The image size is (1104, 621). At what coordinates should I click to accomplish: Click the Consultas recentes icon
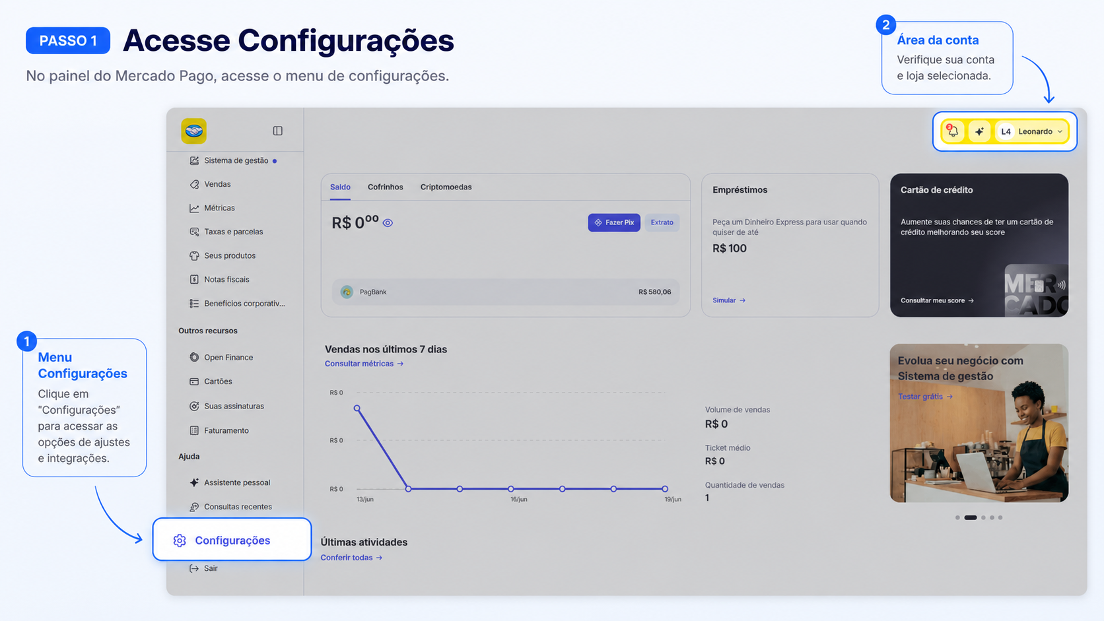click(x=194, y=507)
